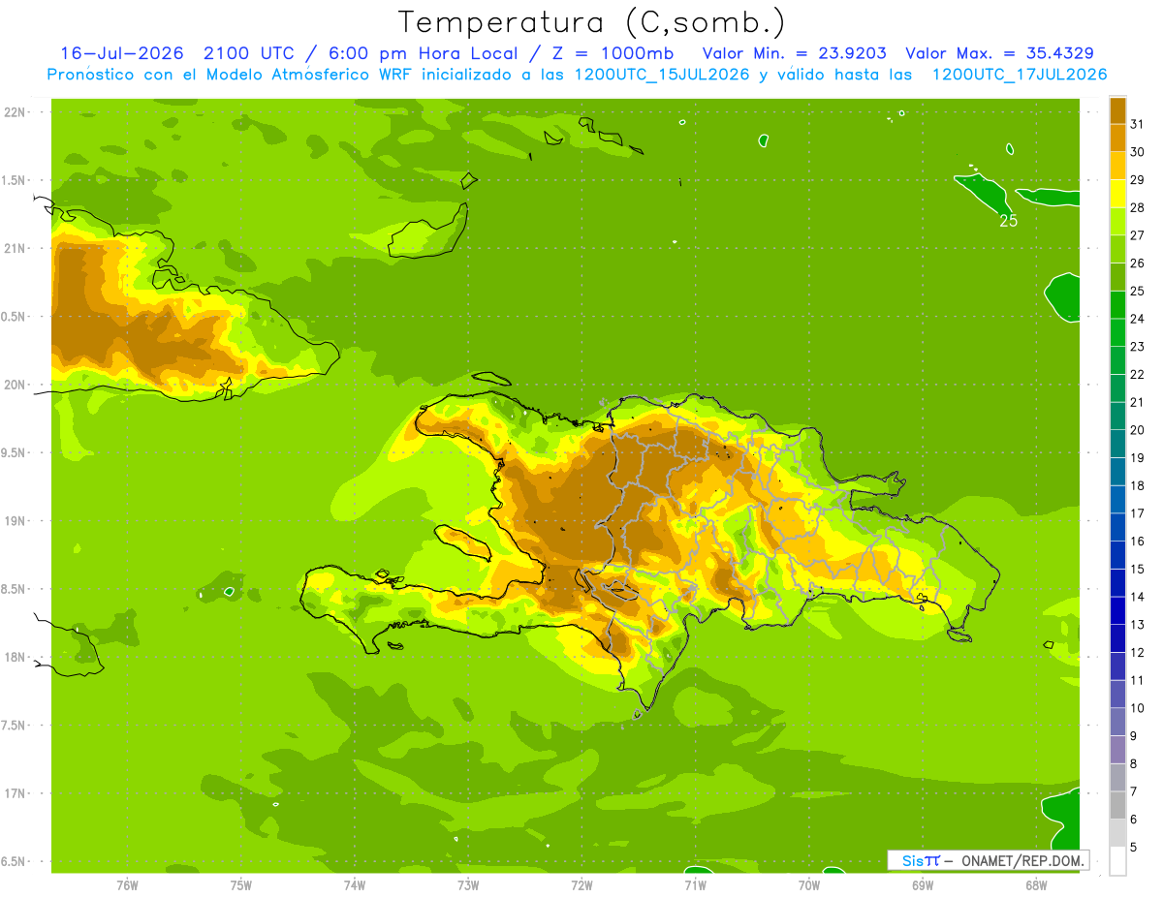Click the title 'Temperatura (C,somb.)'
The image size is (1163, 898).
pos(592,22)
